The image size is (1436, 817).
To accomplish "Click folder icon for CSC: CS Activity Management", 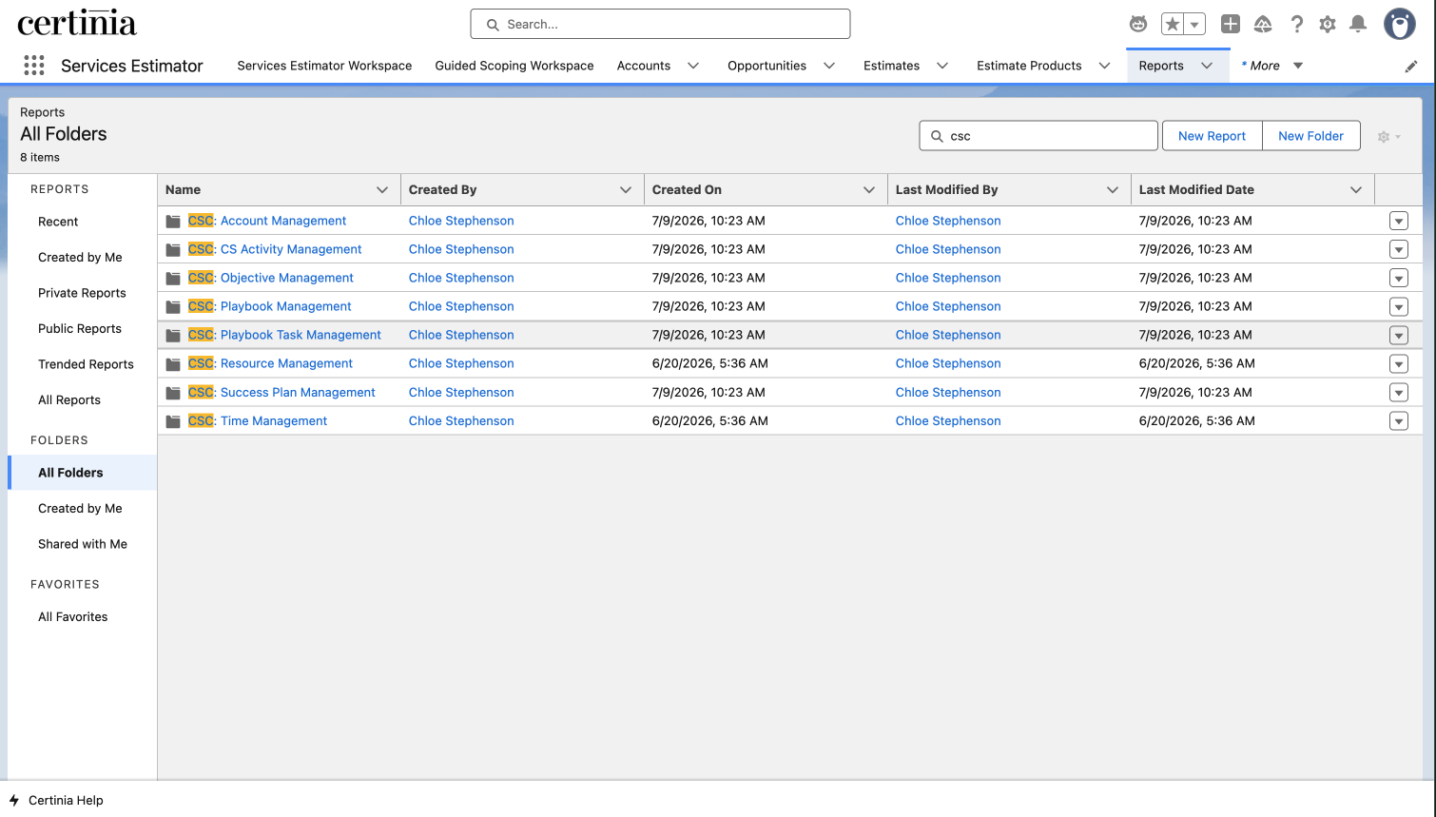I will coord(173,249).
